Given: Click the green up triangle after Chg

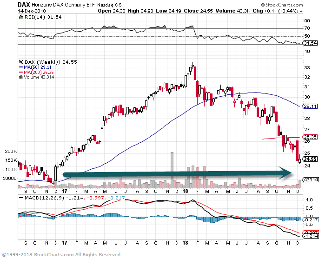Looking at the screenshot, I should (x=301, y=11).
